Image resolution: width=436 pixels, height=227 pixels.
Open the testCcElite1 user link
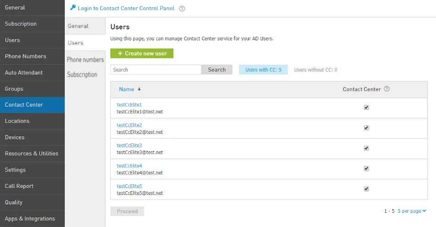point(129,105)
